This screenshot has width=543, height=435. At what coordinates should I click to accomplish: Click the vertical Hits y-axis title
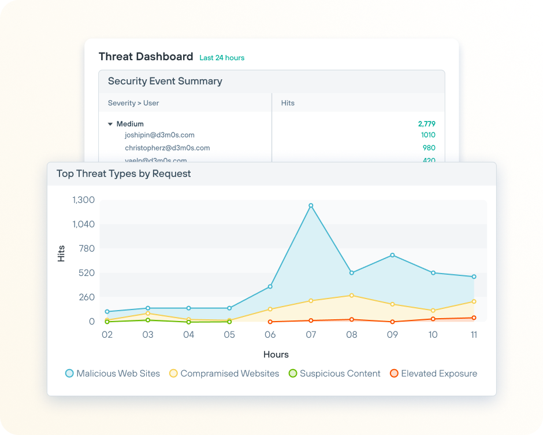tap(61, 253)
